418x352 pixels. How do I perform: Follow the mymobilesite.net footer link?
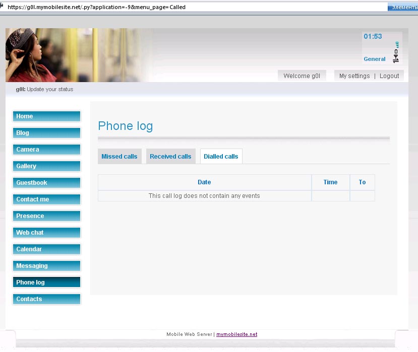[236, 334]
